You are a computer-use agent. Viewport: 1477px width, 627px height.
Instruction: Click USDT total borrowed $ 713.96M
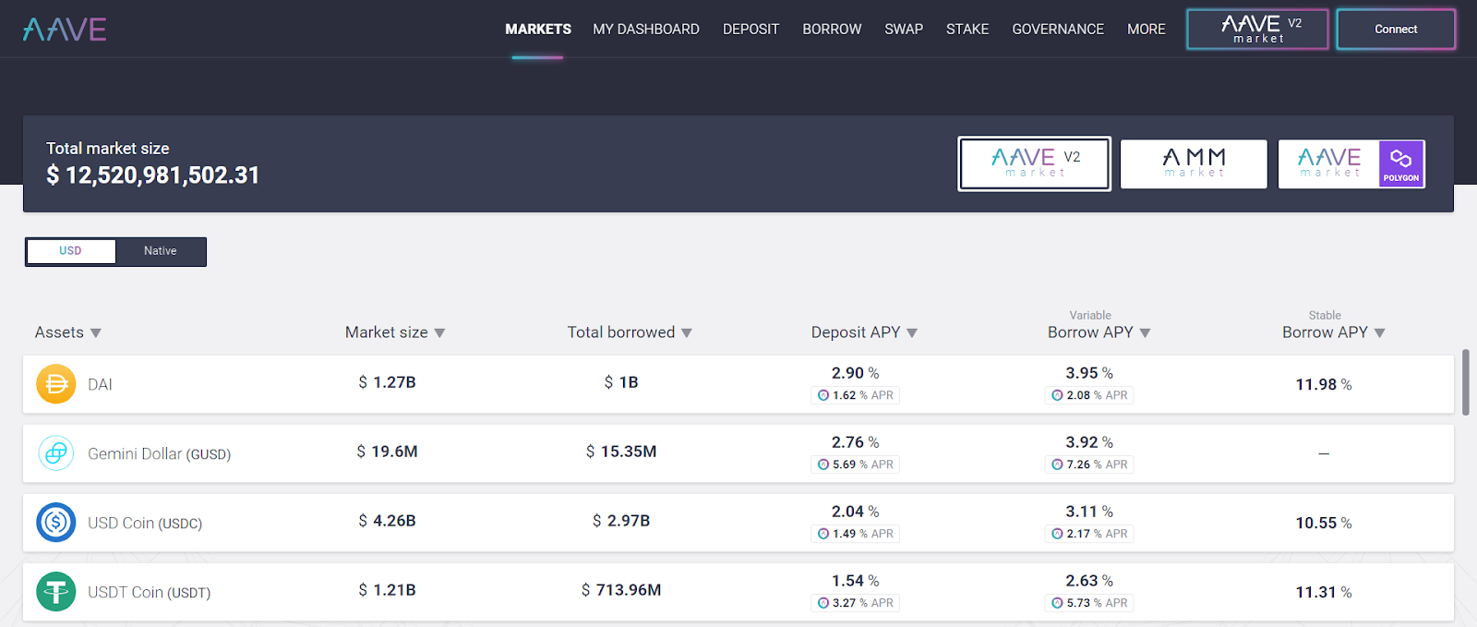click(621, 590)
